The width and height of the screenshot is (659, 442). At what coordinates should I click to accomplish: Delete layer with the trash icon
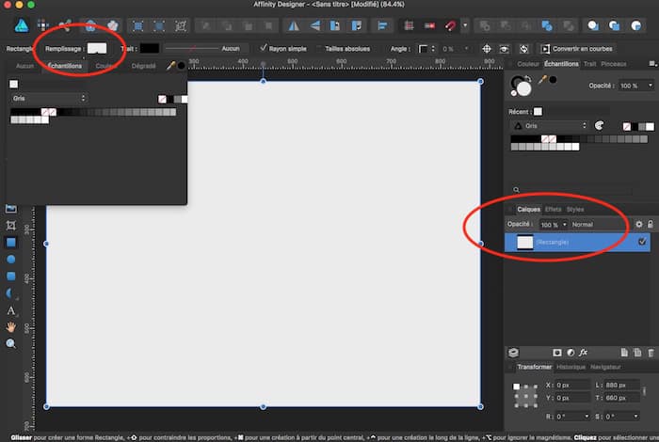tap(651, 353)
